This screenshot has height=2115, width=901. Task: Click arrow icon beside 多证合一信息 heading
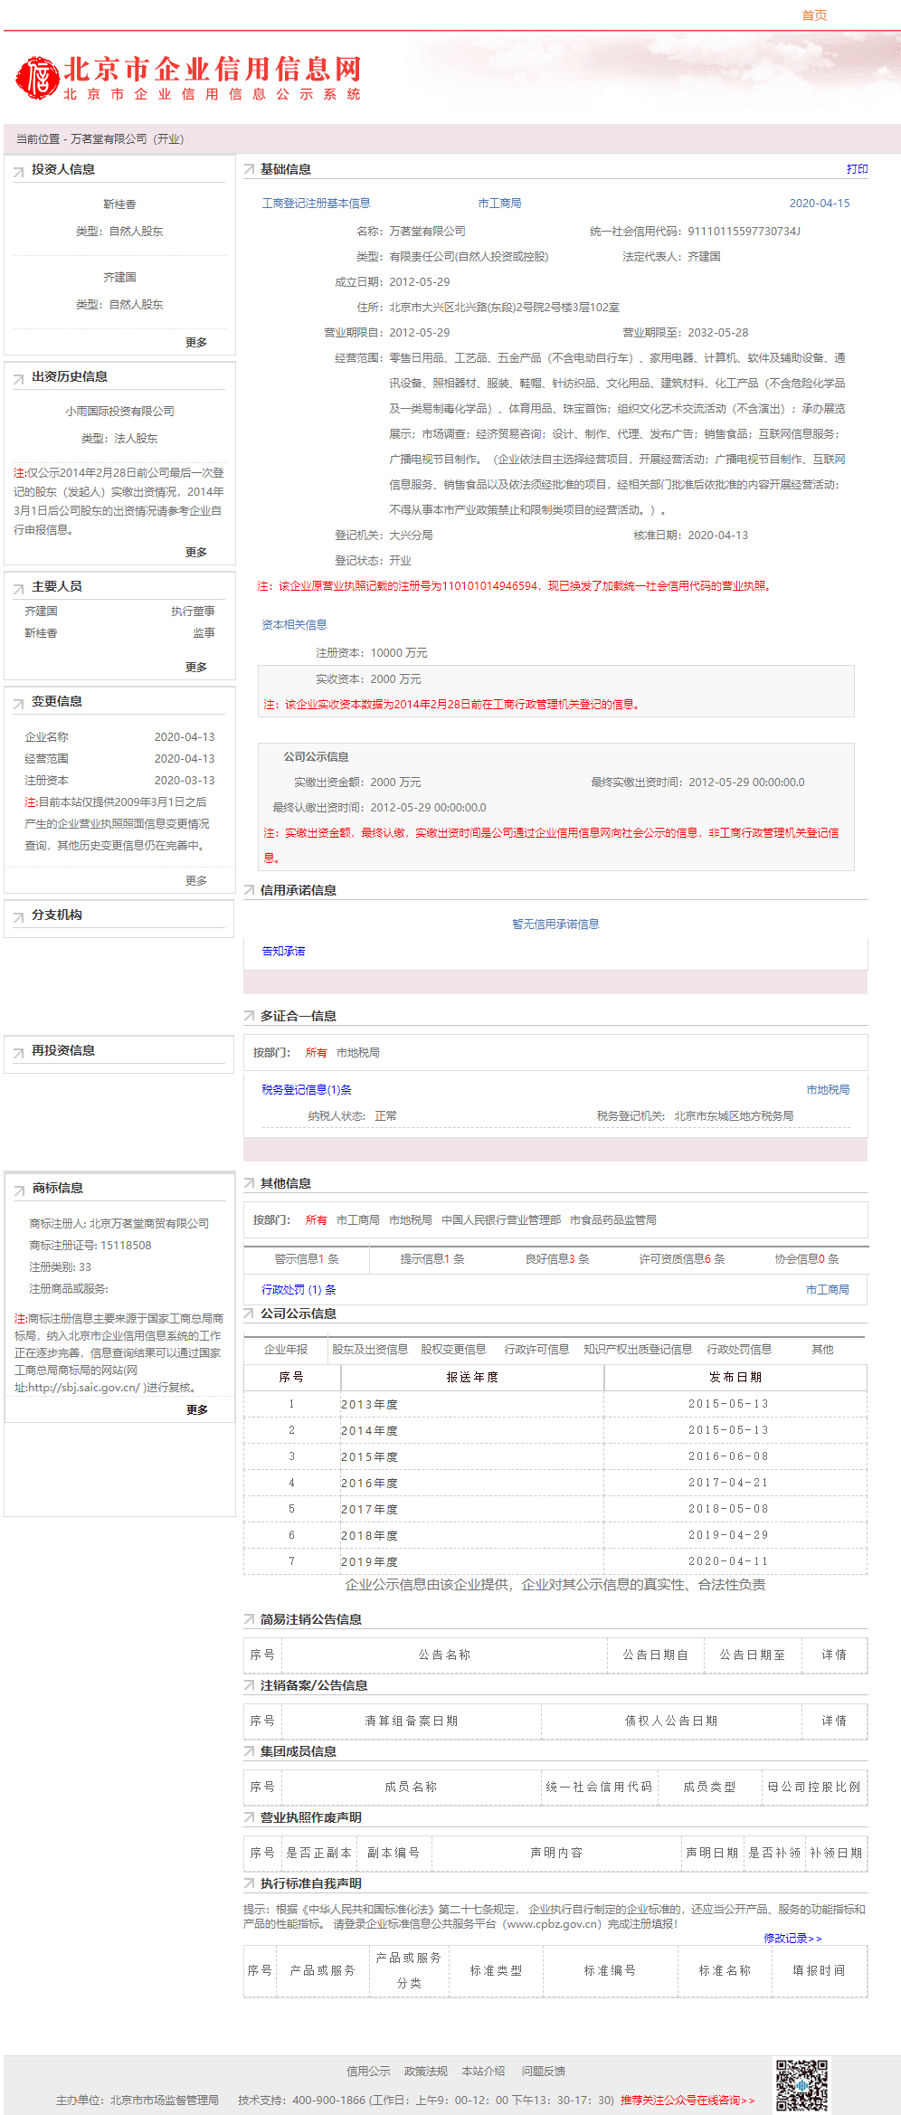pyautogui.click(x=249, y=1017)
